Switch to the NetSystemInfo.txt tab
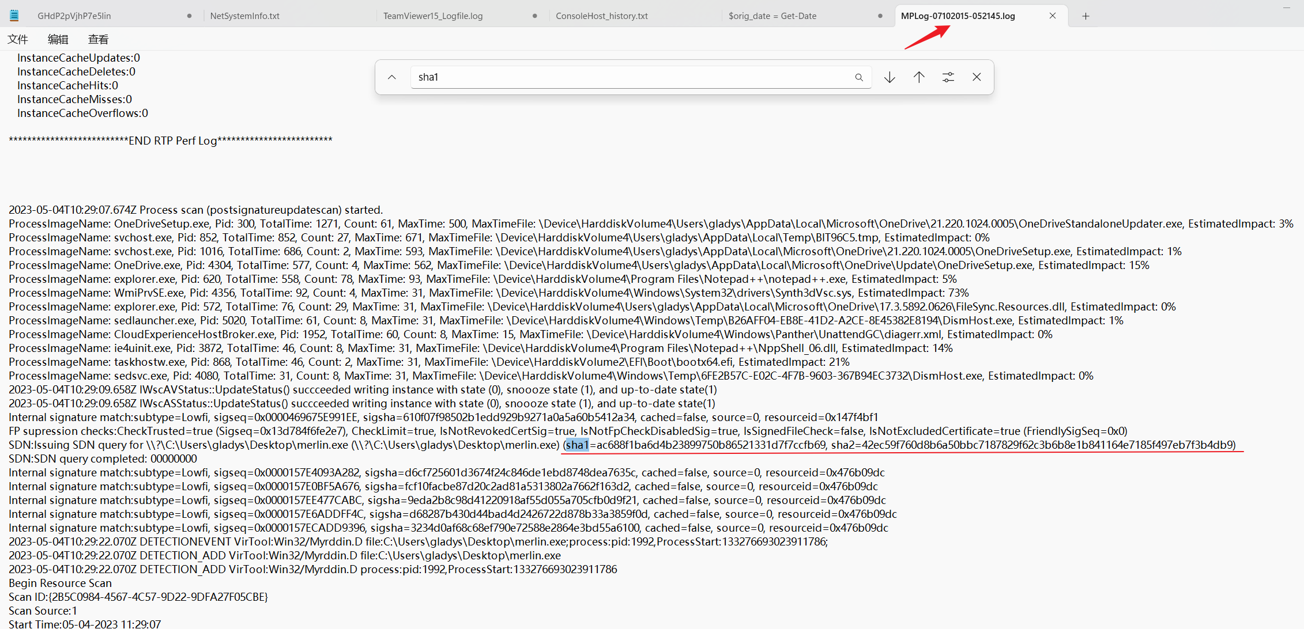 pos(245,16)
